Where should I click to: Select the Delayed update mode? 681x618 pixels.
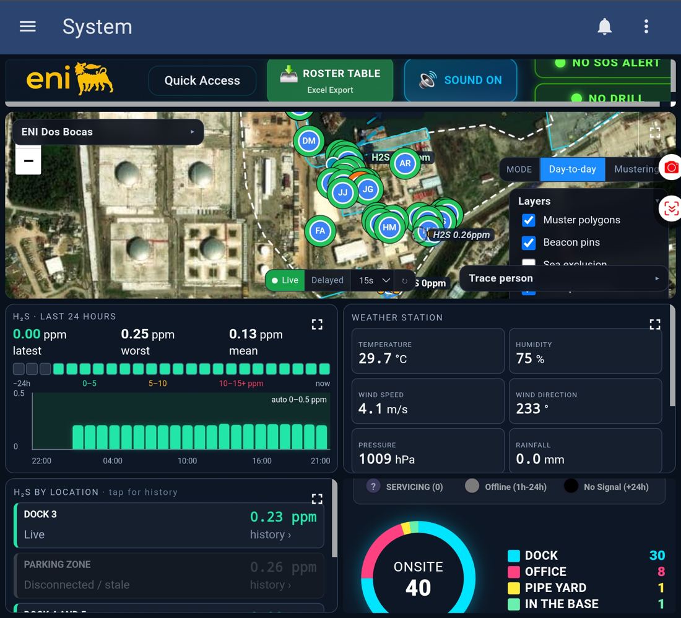327,280
